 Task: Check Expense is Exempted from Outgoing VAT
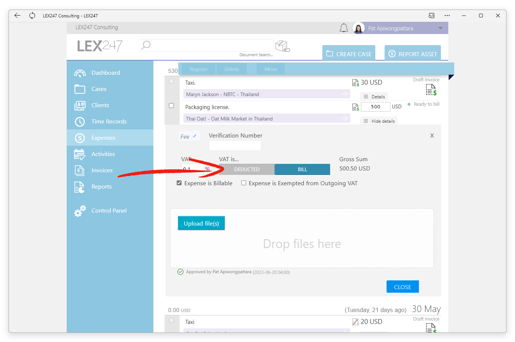(243, 183)
